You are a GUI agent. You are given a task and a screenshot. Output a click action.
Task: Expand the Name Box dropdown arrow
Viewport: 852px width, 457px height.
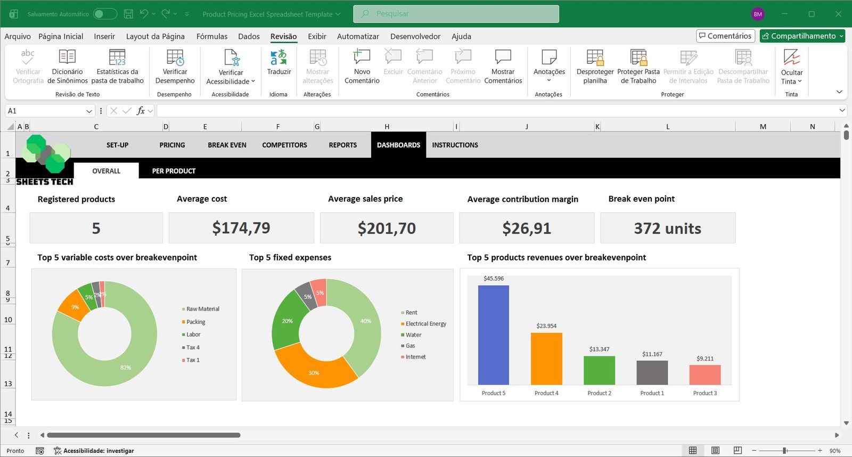click(89, 111)
